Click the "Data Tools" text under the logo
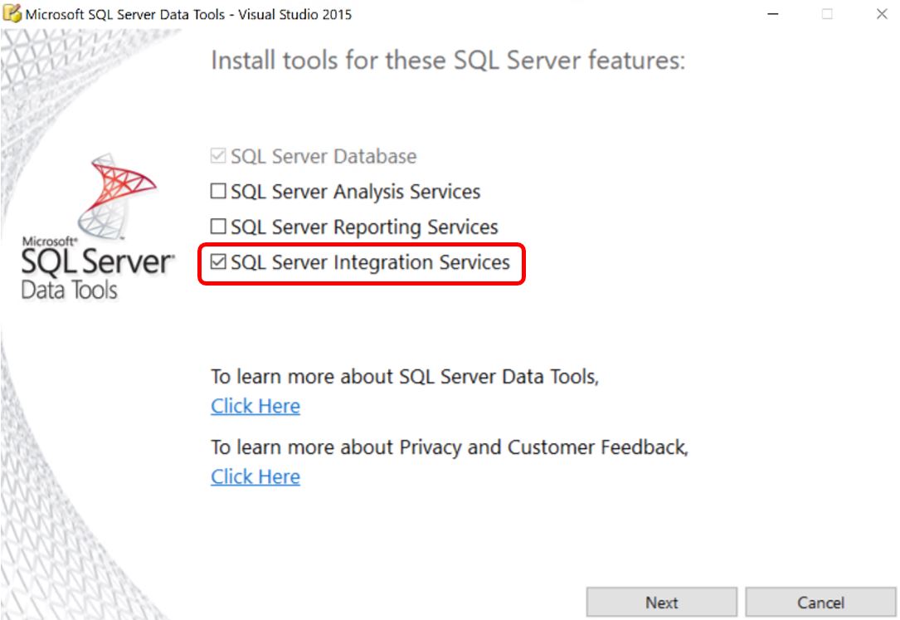This screenshot has height=620, width=900. tap(70, 290)
